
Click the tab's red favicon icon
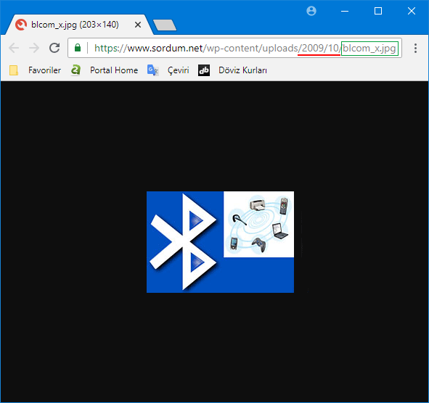[21, 25]
